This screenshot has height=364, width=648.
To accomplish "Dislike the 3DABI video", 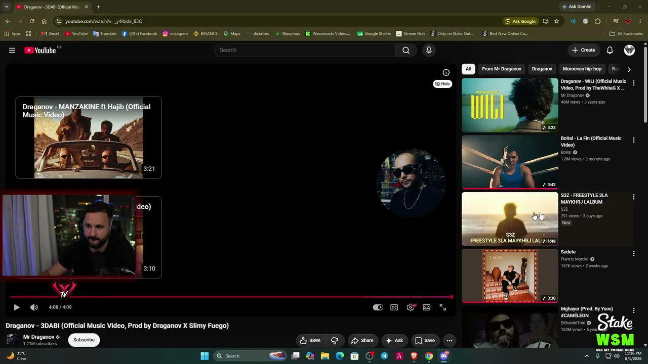I will 334,340.
